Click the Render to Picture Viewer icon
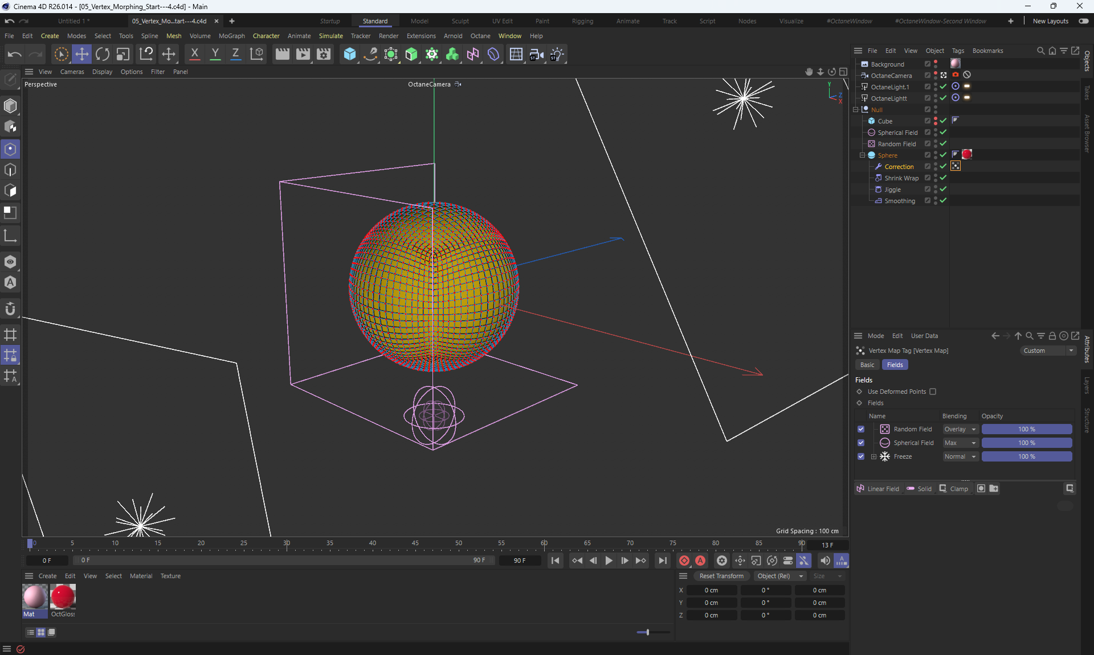This screenshot has width=1094, height=655. point(303,54)
